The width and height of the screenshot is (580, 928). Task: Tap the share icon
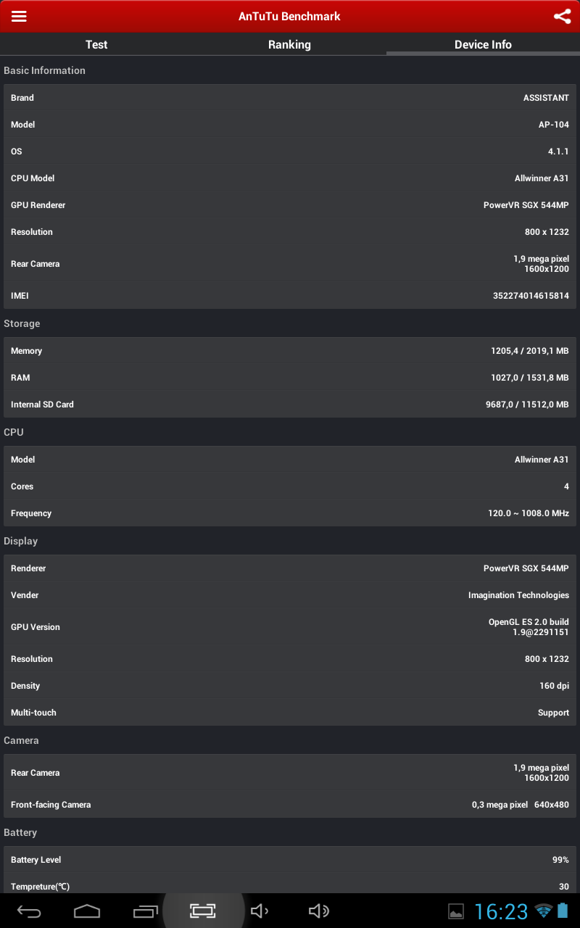562,16
